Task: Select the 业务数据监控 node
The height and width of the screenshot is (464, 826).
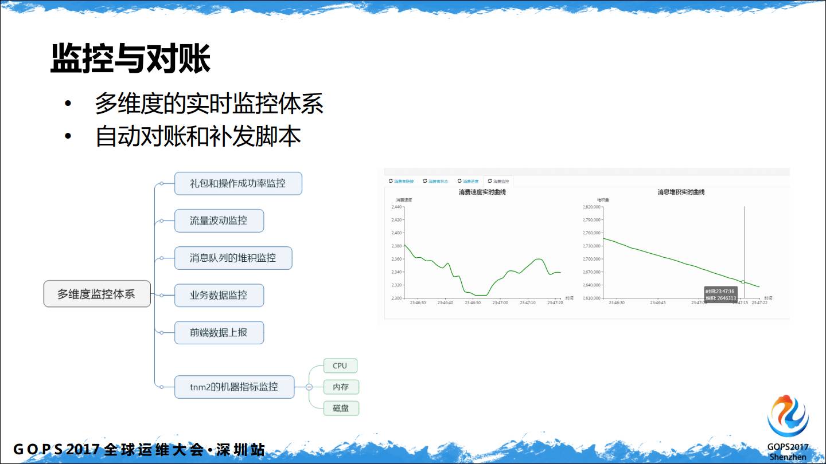Action: point(219,295)
